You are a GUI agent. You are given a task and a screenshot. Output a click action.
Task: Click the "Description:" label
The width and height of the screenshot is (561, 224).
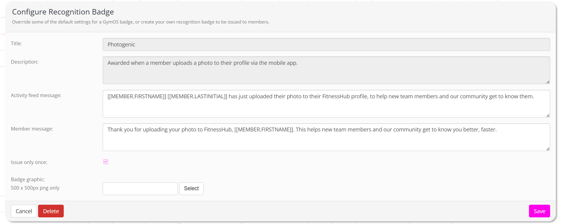click(x=24, y=62)
